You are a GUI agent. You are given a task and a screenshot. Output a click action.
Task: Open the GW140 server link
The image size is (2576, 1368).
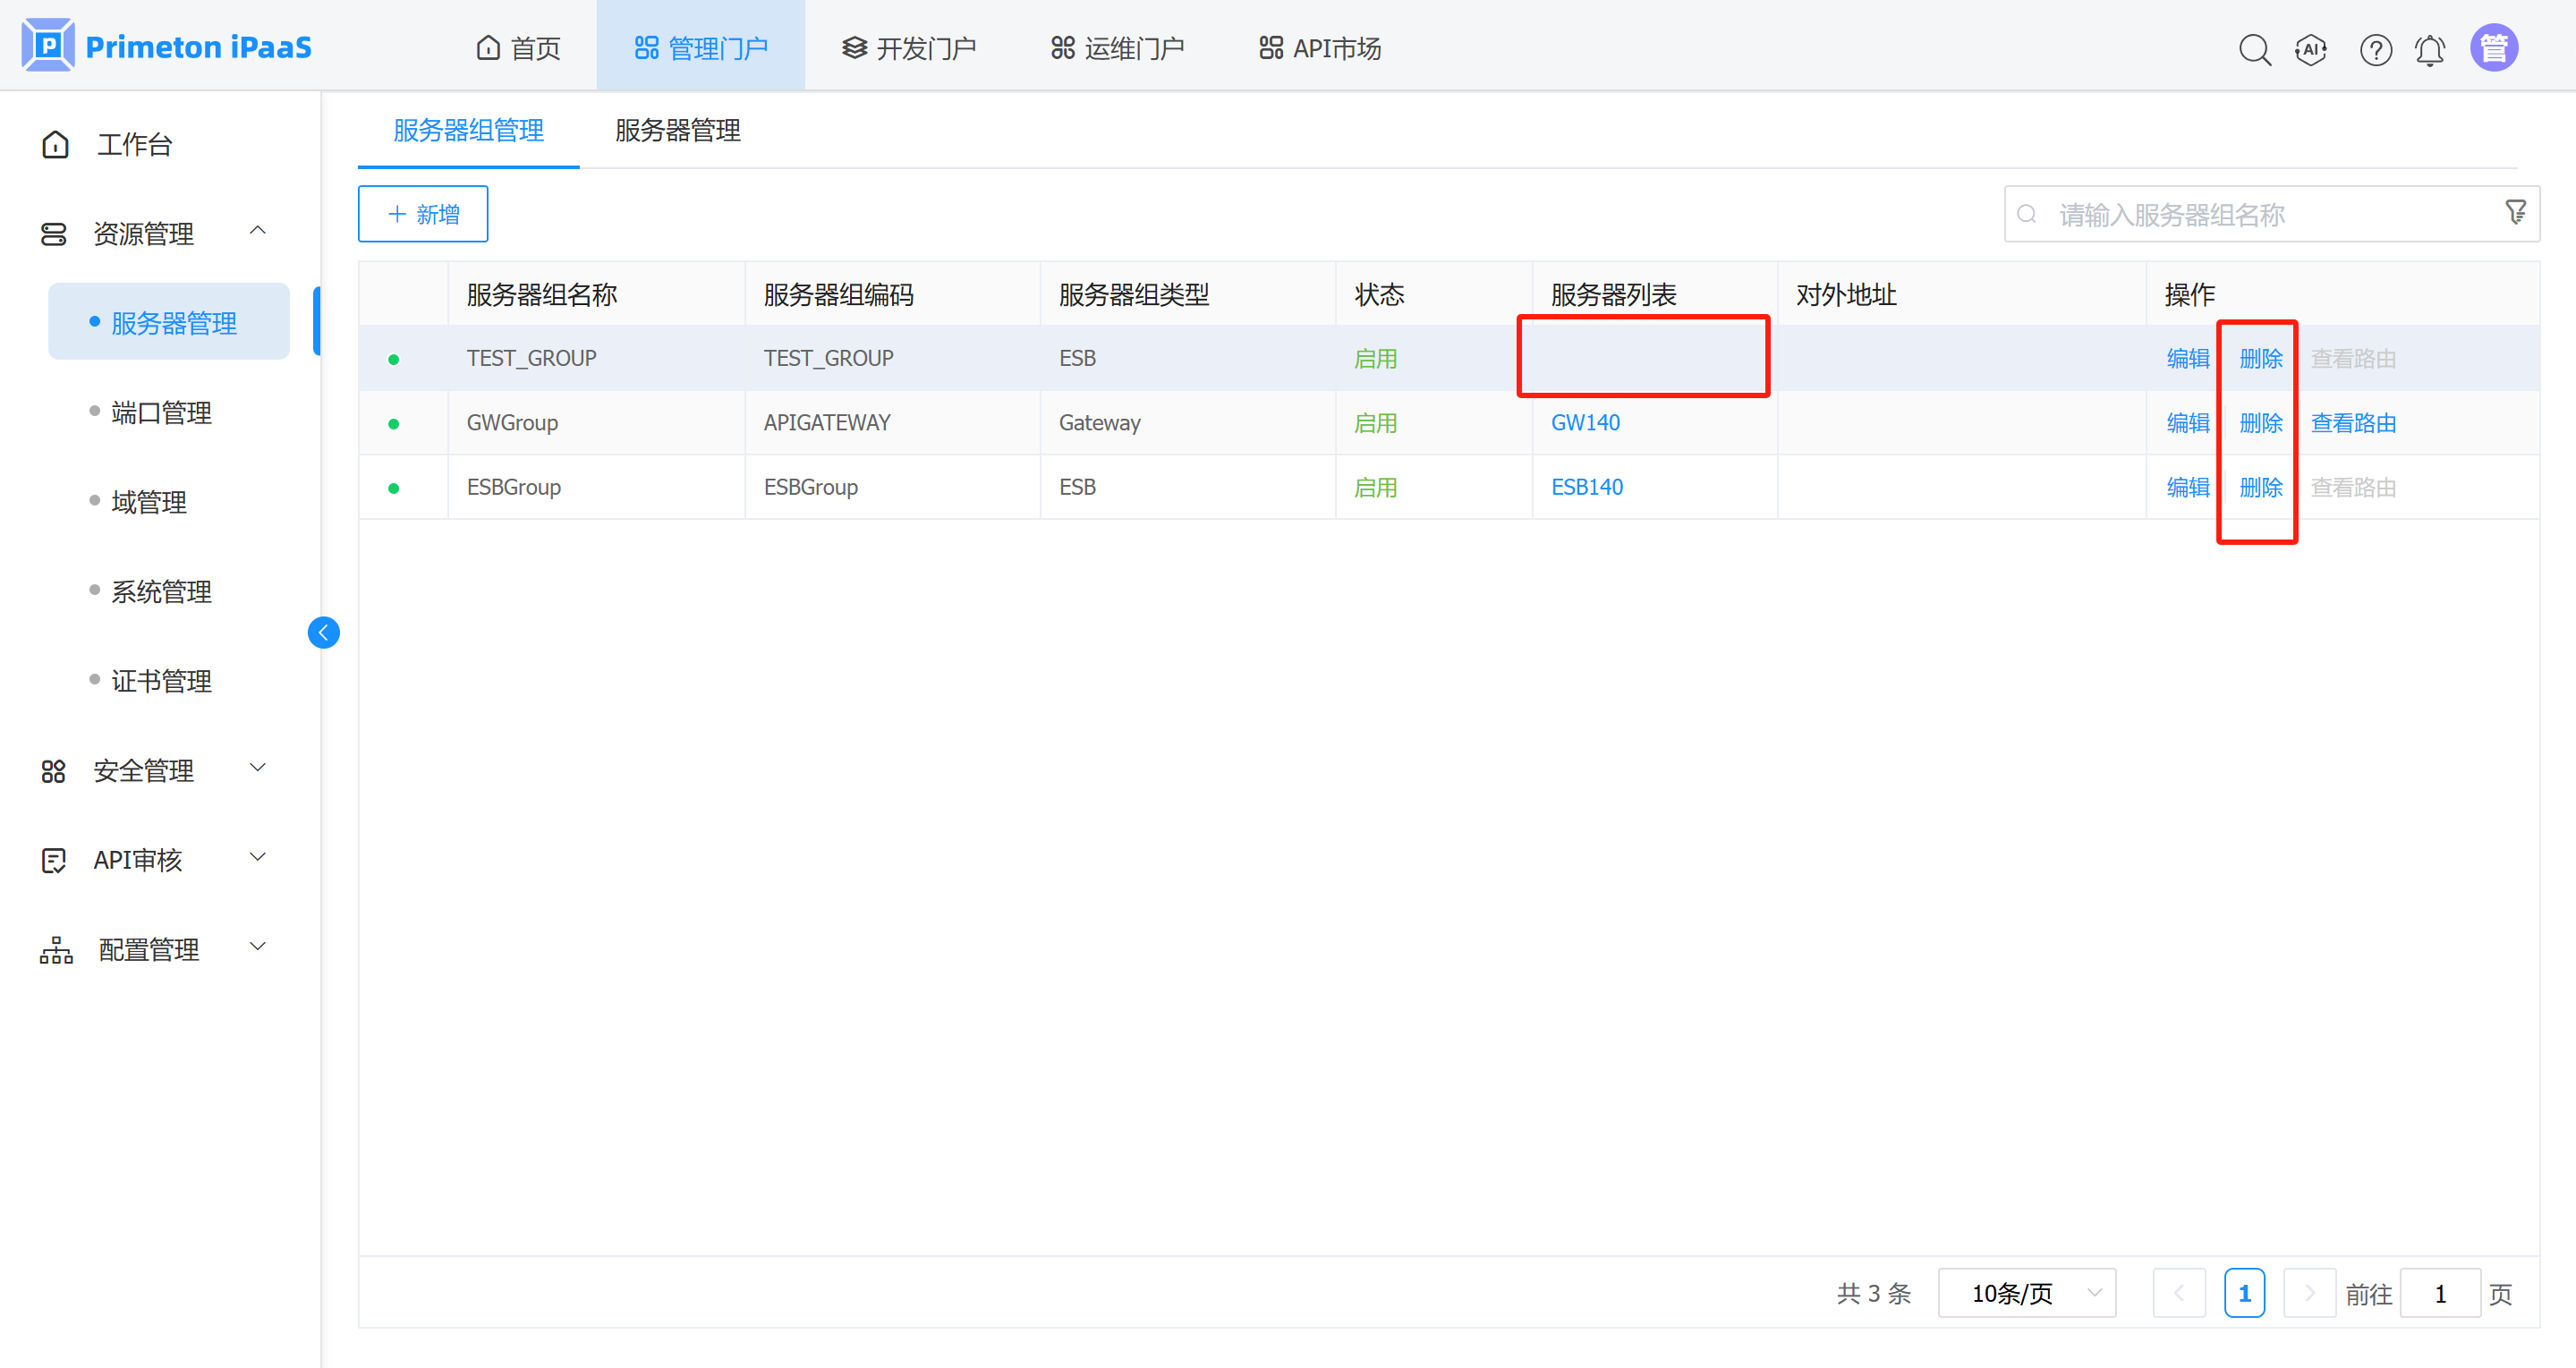click(x=1585, y=422)
